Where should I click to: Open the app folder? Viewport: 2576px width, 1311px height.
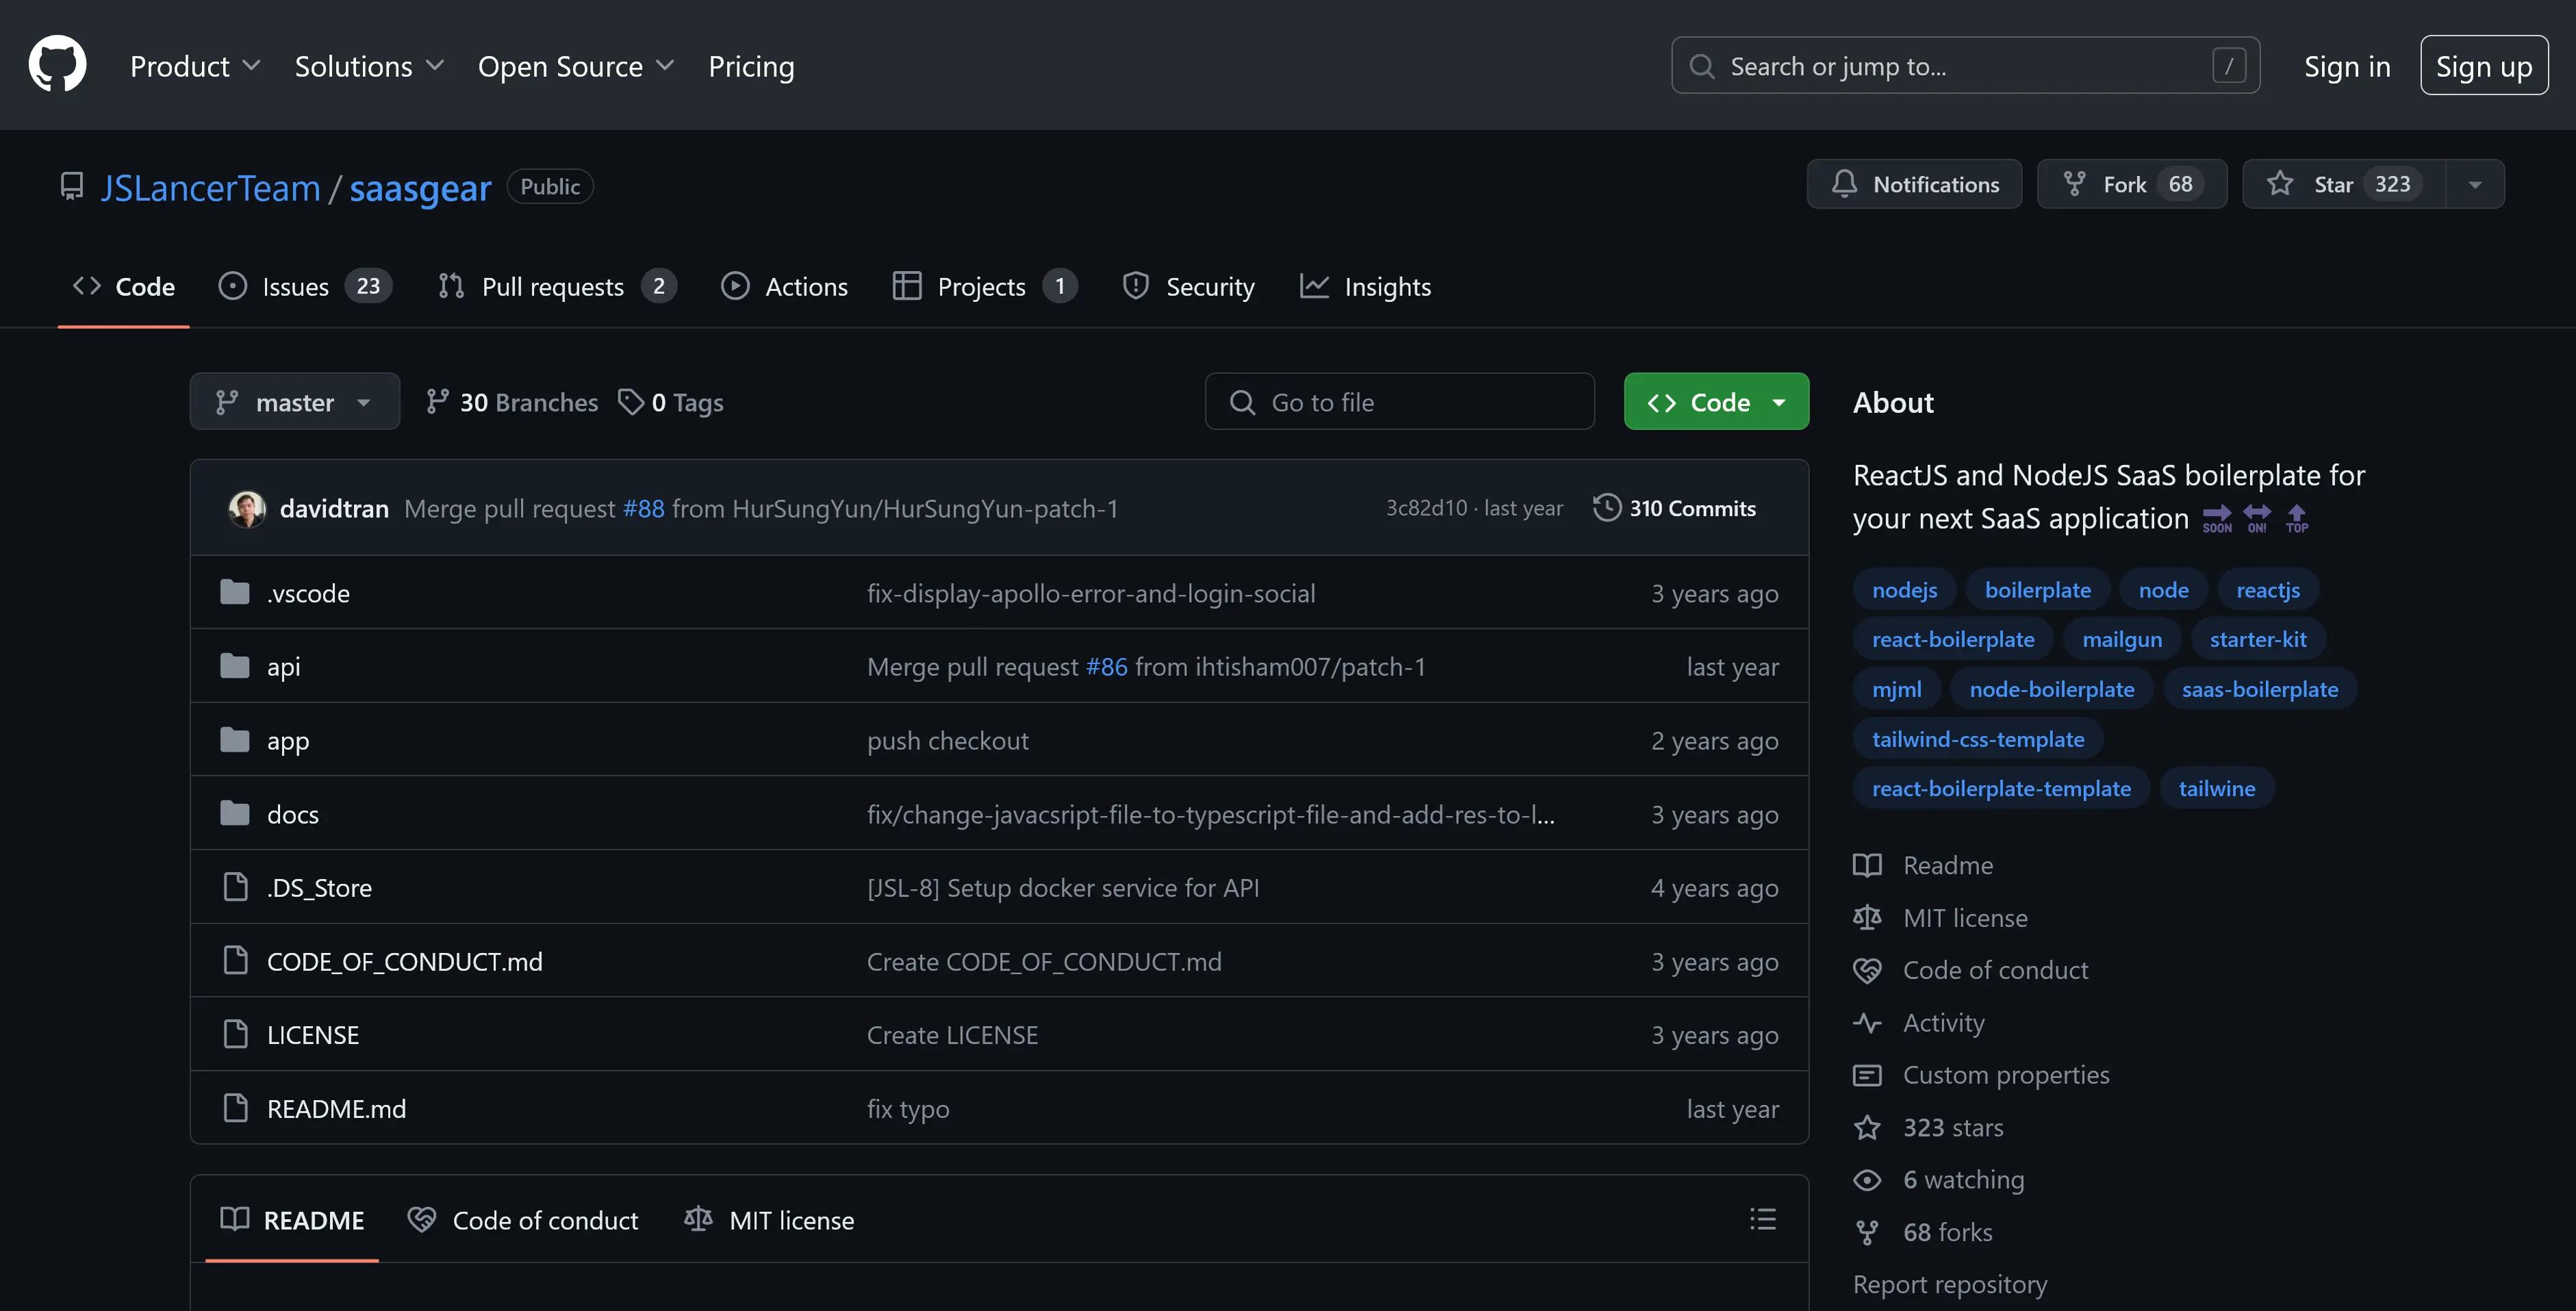tap(288, 741)
